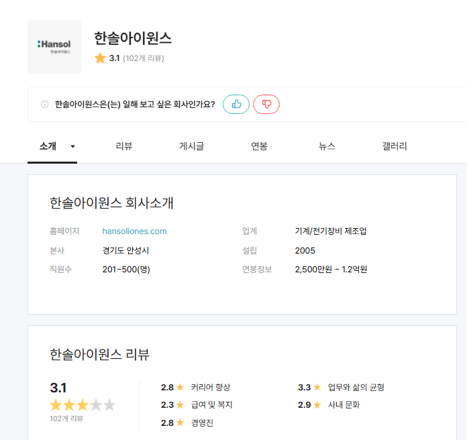Click the large 3.1 overall score
Image resolution: width=467 pixels, height=440 pixels.
click(58, 388)
